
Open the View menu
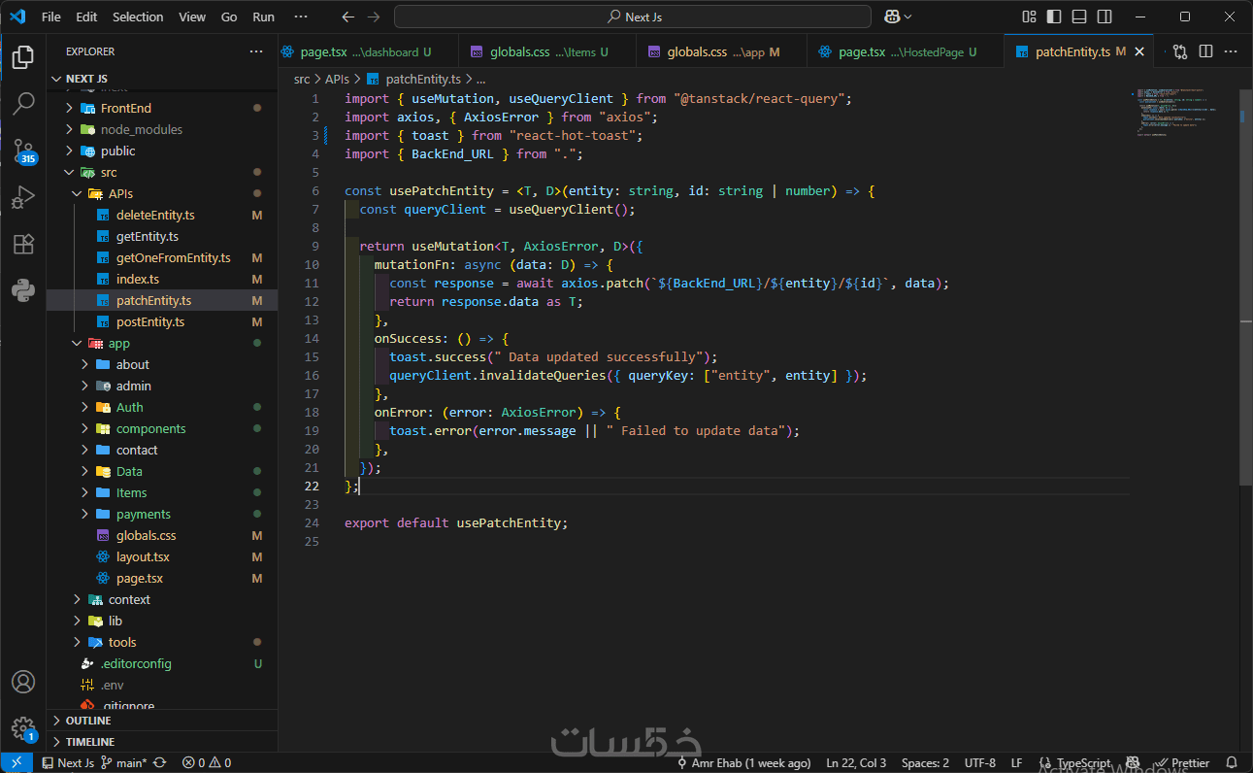click(x=192, y=17)
